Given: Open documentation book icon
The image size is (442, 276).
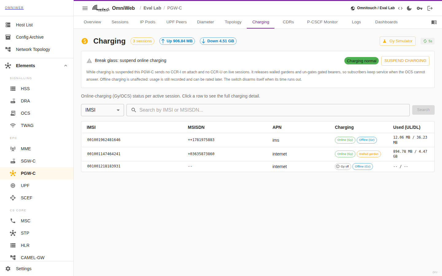Looking at the screenshot, I should point(434,22).
